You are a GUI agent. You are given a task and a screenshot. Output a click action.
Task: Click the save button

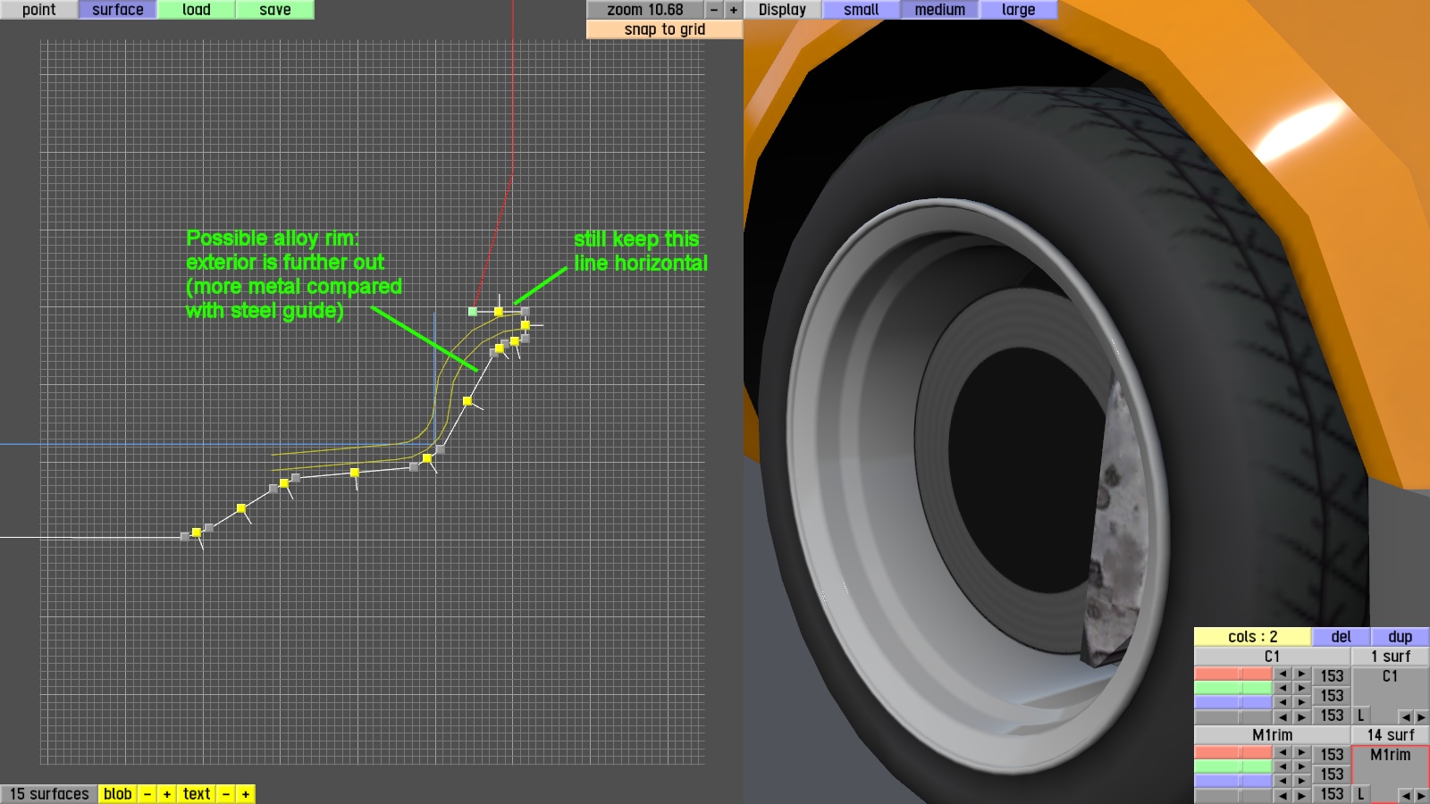(275, 10)
